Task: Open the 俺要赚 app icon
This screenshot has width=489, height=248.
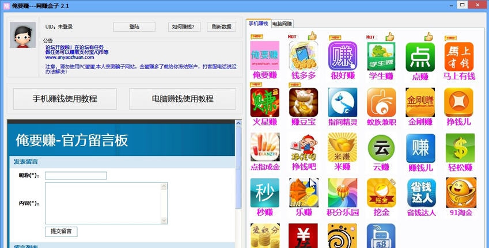Action: point(265,55)
